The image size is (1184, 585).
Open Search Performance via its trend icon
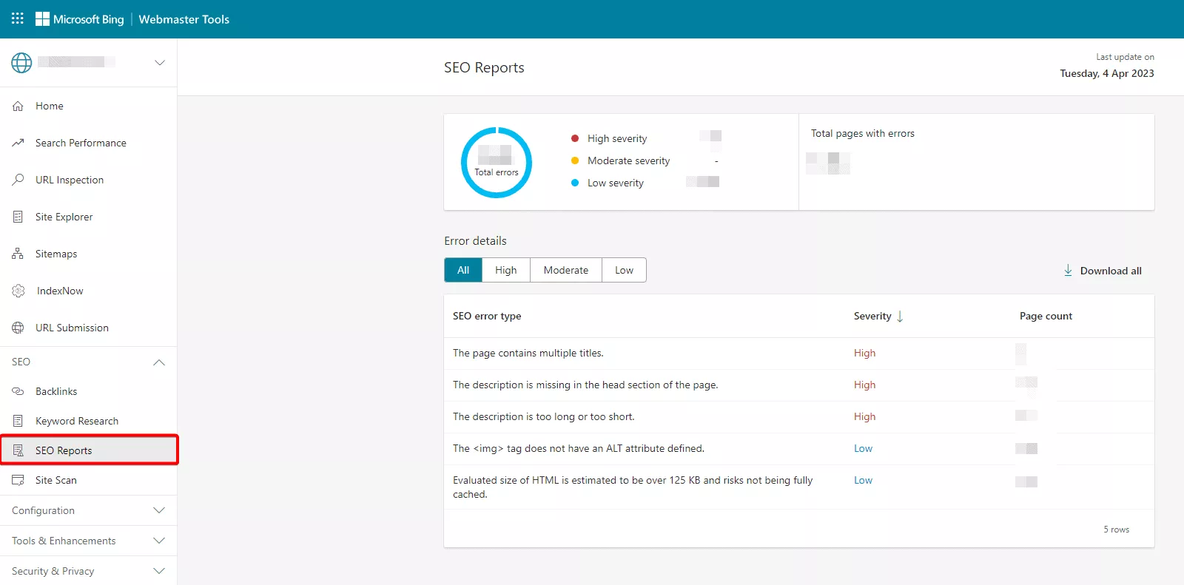[18, 143]
